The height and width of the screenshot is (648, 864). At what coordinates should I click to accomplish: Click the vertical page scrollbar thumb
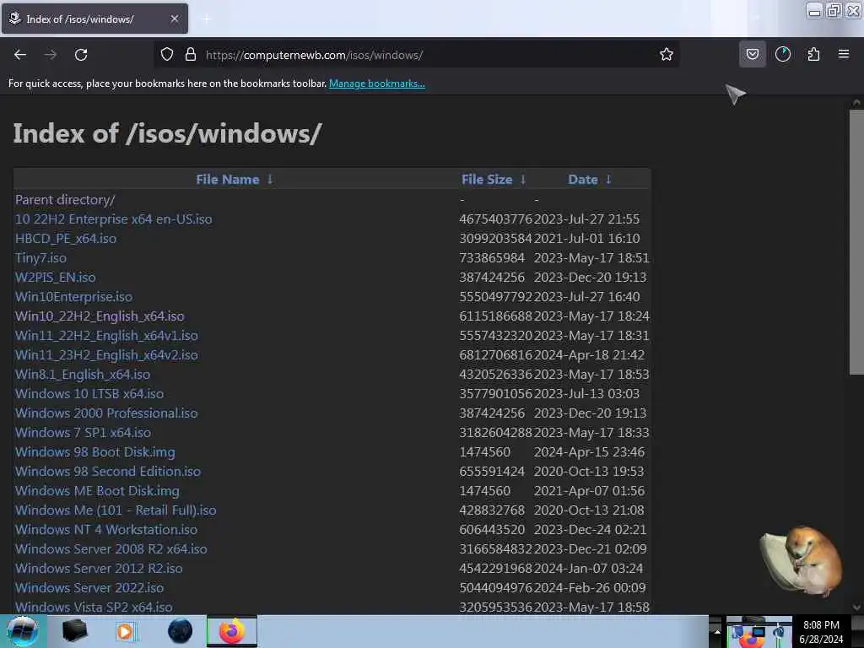pos(856,242)
